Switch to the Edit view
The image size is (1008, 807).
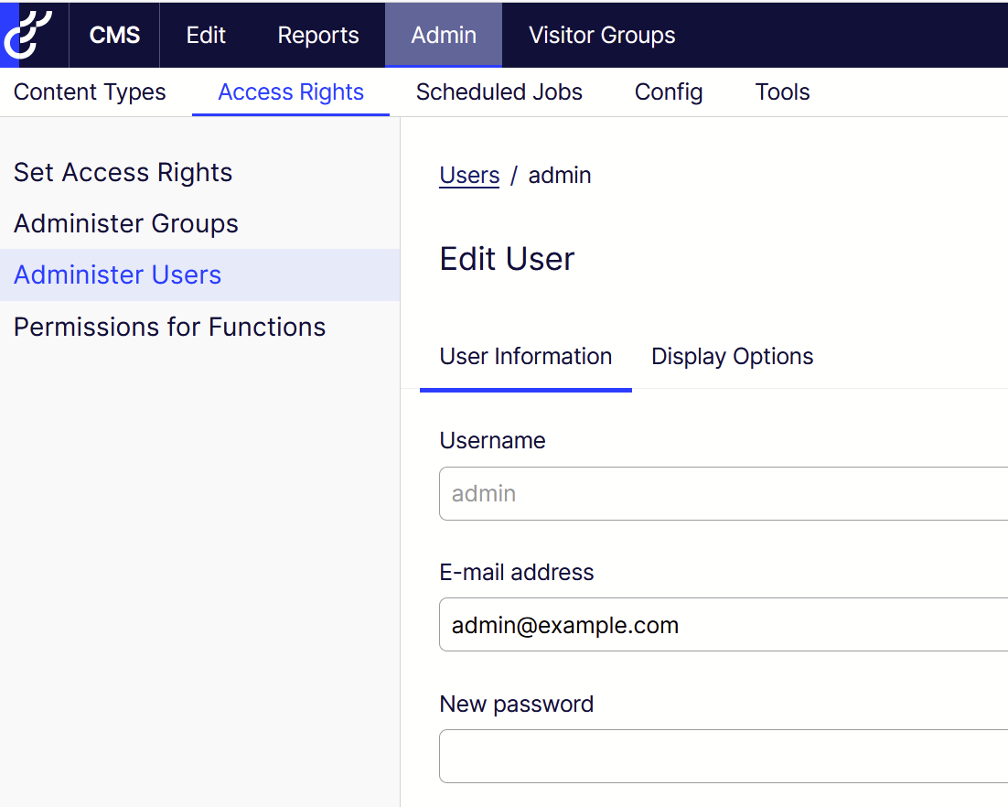click(206, 36)
